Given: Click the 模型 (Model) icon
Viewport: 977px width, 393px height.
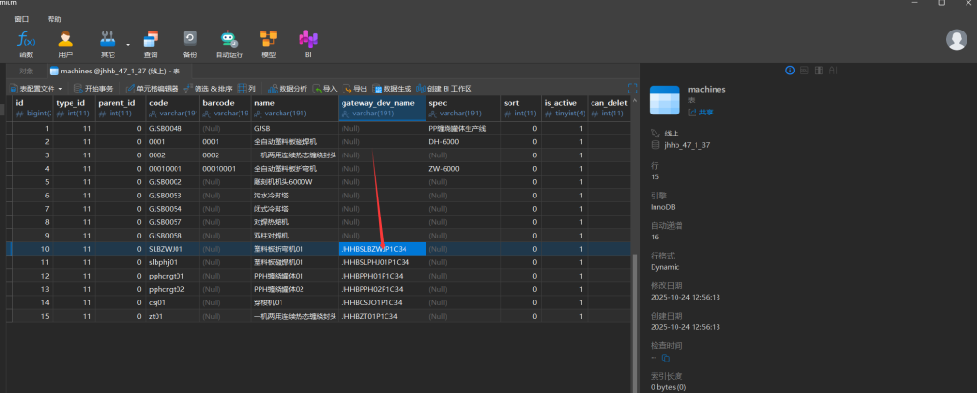Looking at the screenshot, I should click(269, 43).
